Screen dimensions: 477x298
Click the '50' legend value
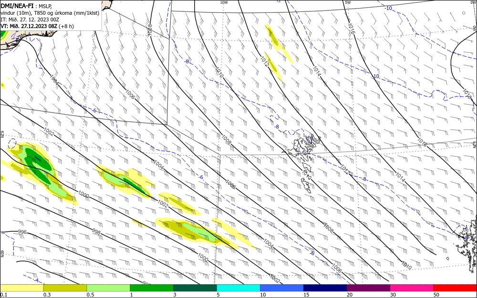pos(436,295)
